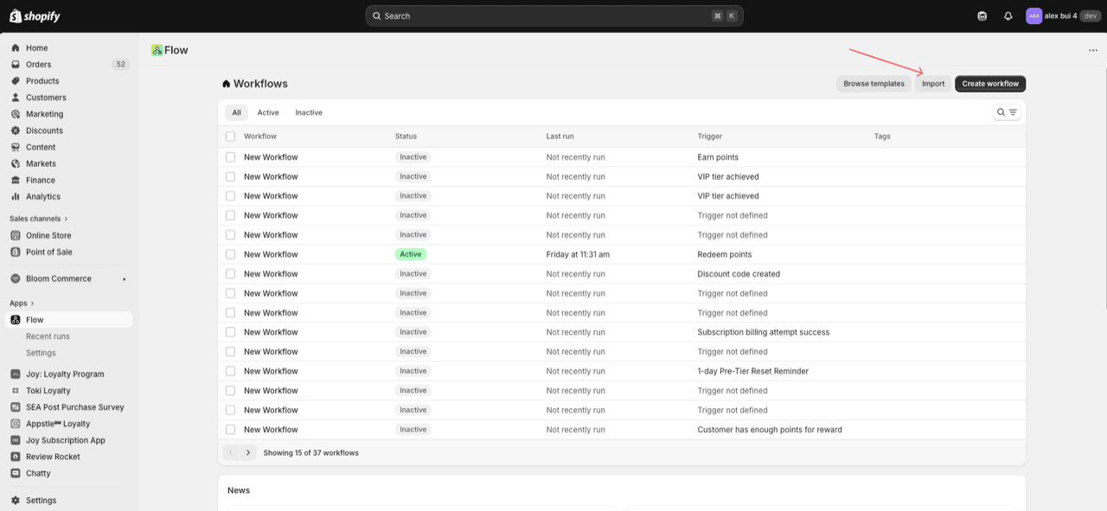
Task: Click 'Friday at 11:31 am' last run
Action: click(x=578, y=254)
